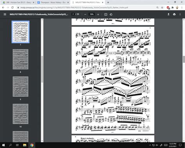Open Task View on the taskbar
The width and height of the screenshot is (185, 148).
pyautogui.click(x=17, y=145)
